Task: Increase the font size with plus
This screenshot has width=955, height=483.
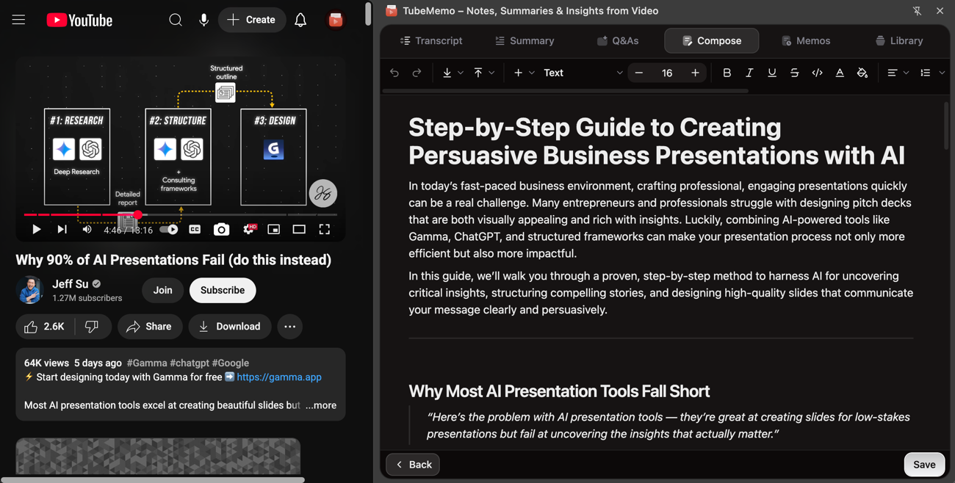Action: point(695,73)
